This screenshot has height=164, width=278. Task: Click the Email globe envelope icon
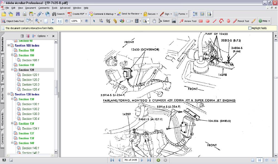click(48, 14)
